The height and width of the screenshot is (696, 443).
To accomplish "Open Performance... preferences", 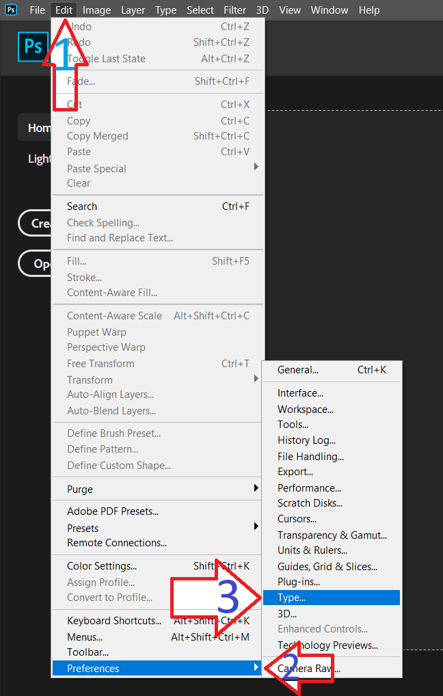I will (332, 488).
